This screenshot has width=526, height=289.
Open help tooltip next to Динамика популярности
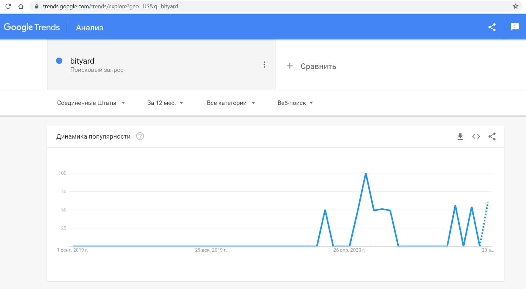[140, 136]
